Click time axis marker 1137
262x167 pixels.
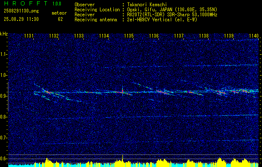(179, 35)
